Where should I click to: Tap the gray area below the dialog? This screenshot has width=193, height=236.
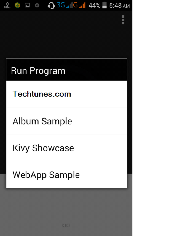click(x=66, y=207)
